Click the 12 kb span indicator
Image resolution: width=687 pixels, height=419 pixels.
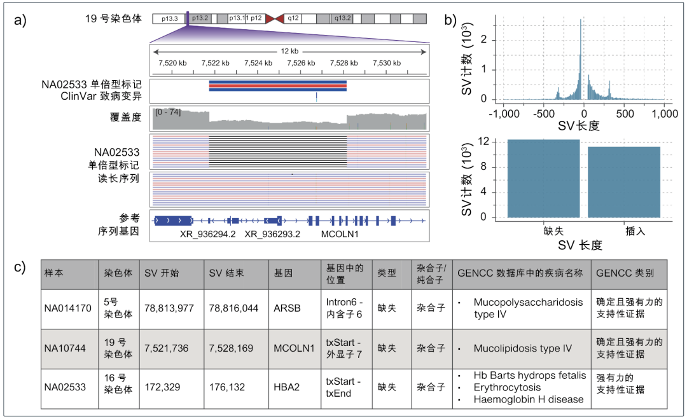point(289,51)
